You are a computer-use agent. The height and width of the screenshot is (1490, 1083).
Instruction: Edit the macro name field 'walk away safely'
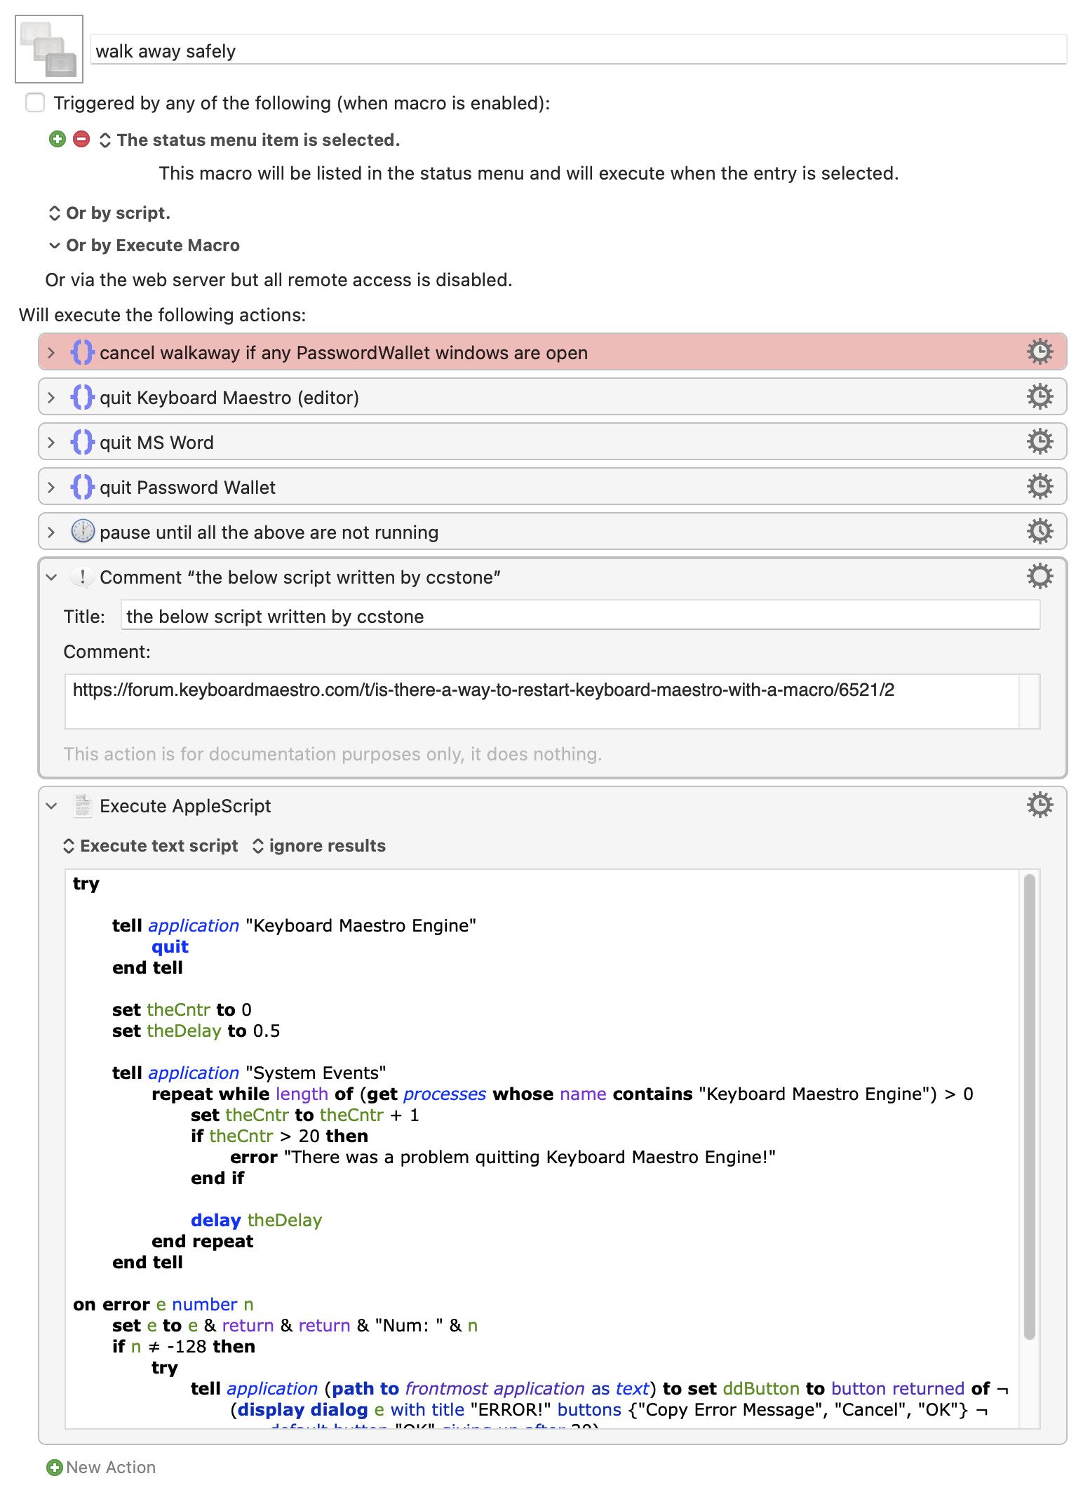tap(579, 51)
